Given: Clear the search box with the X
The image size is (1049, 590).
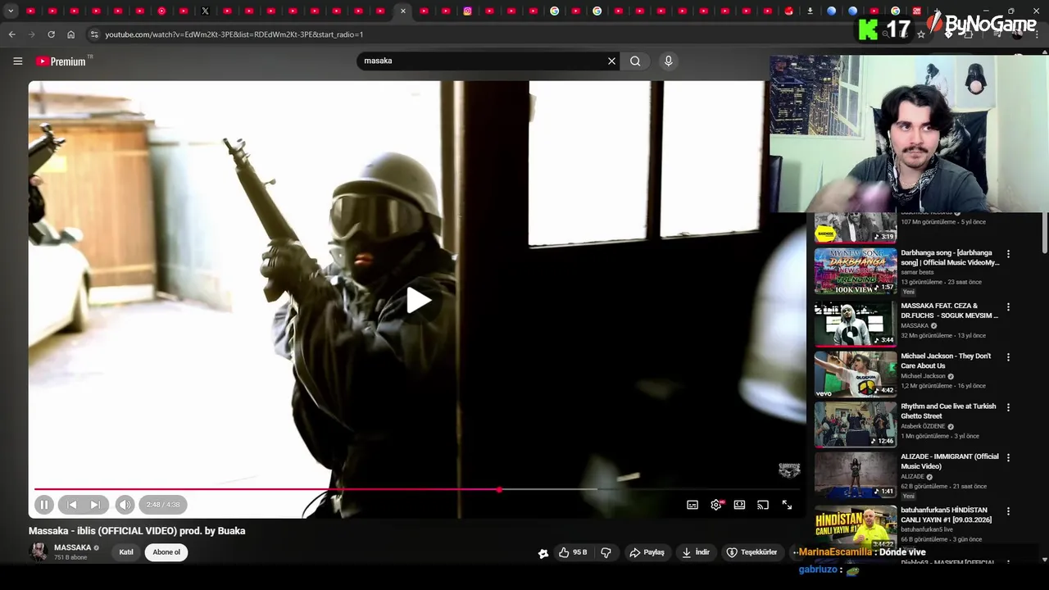Looking at the screenshot, I should pyautogui.click(x=611, y=61).
